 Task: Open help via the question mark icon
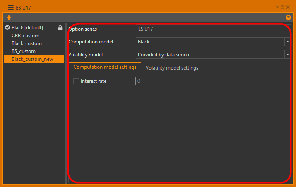[x=289, y=18]
